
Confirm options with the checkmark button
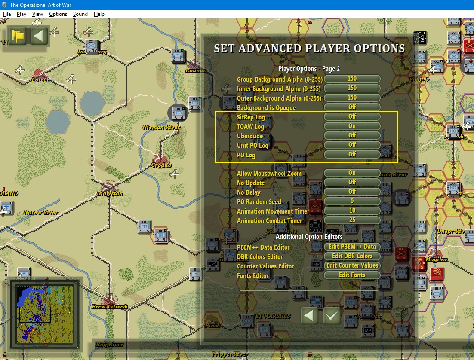click(332, 316)
